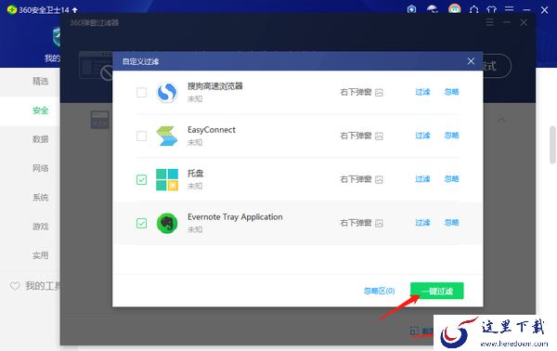Uncheck the 托盘 checkbox
The width and height of the screenshot is (557, 351).
point(141,179)
